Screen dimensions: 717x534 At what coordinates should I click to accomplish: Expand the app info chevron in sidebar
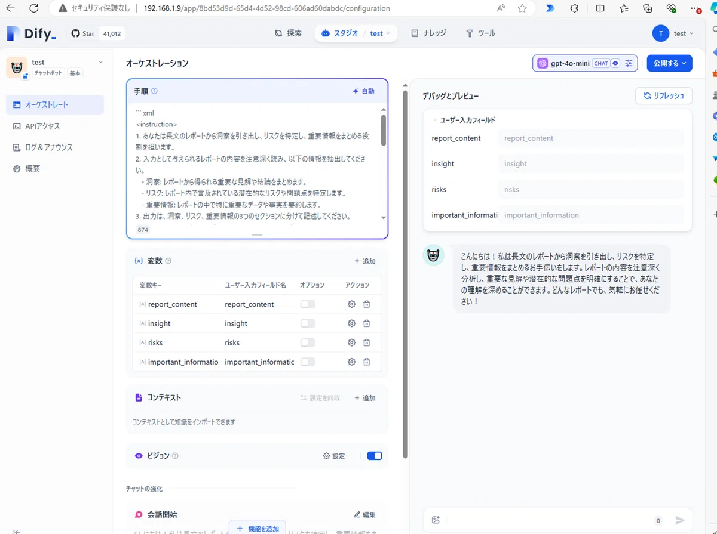pyautogui.click(x=100, y=62)
